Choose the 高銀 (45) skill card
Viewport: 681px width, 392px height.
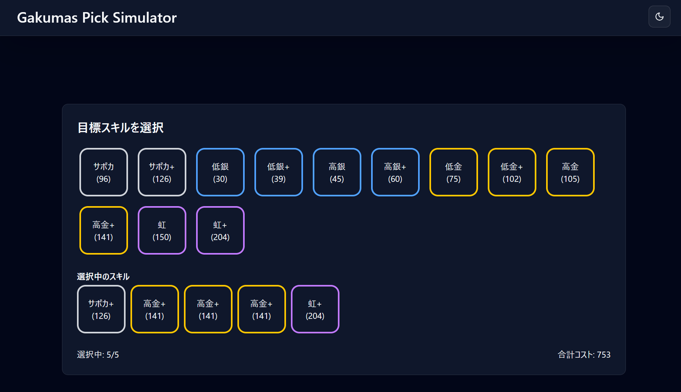point(337,172)
